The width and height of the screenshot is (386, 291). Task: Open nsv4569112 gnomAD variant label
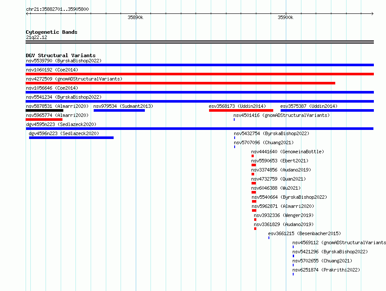[339, 242]
